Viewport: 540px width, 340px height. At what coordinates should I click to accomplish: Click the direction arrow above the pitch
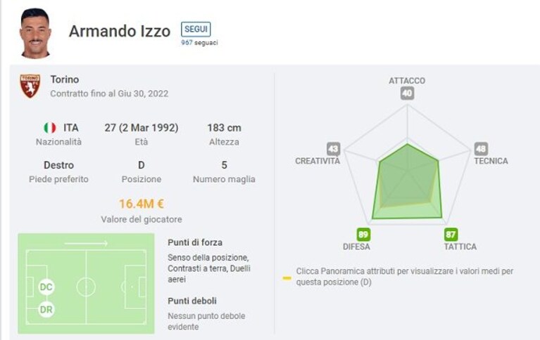point(86,243)
